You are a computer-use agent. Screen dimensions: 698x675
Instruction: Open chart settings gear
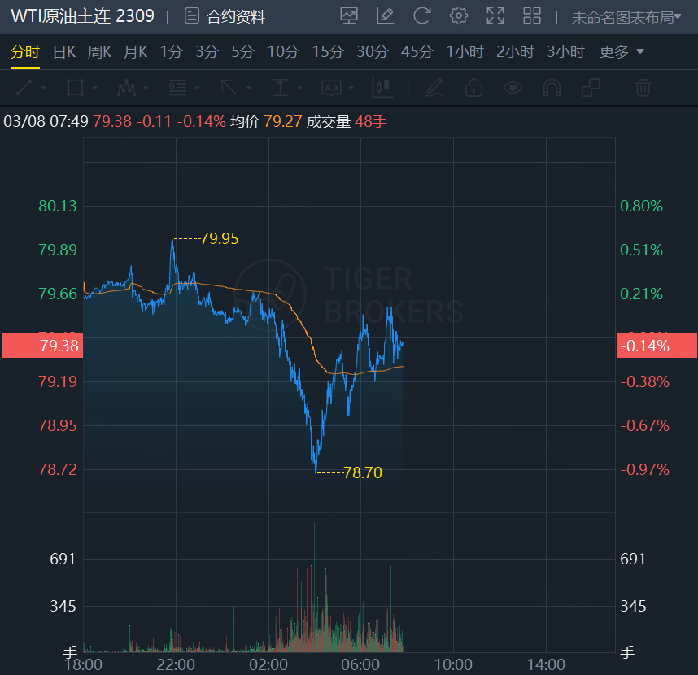(459, 15)
